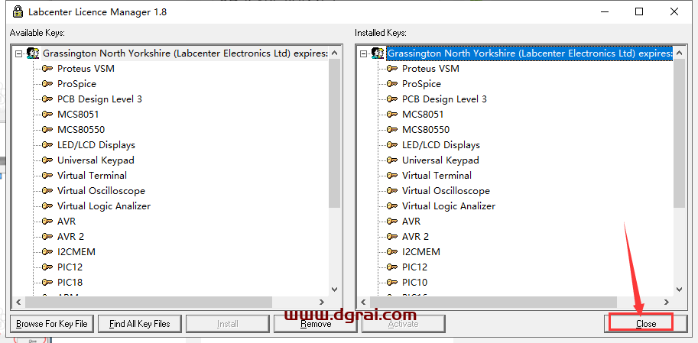Viewport: 698px width, 343px height.
Task: Select MCS80550 in Installed Keys list
Action: pyautogui.click(x=426, y=129)
